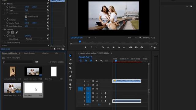The height and width of the screenshot is (110, 196).
Task: Toggle Snap in the timeline
Action: click(86, 61)
